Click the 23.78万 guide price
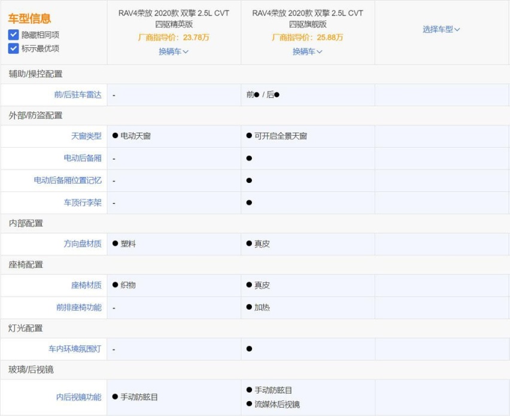This screenshot has height=416, width=510. pyautogui.click(x=196, y=37)
